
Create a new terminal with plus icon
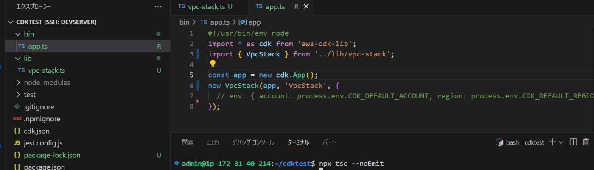tap(552, 142)
